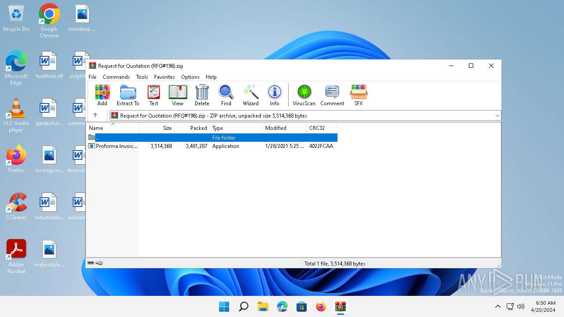Screen dimensions: 564x317
Task: Open the Commands menu
Action: click(116, 77)
